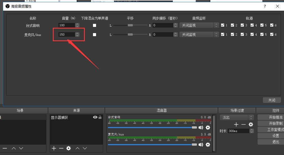Viewport: 284px width, 155px height.
Task: Enable mono downmix for 麦克风/Aux
Action: 95,34
